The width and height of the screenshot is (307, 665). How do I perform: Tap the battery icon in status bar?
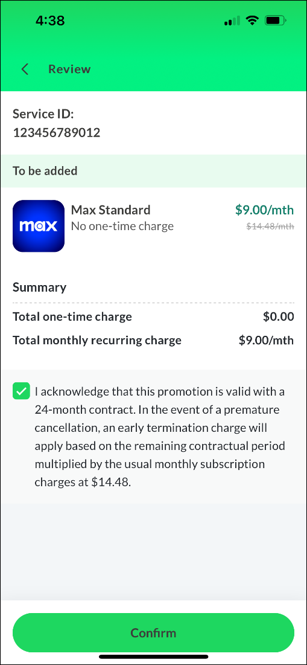pyautogui.click(x=276, y=21)
